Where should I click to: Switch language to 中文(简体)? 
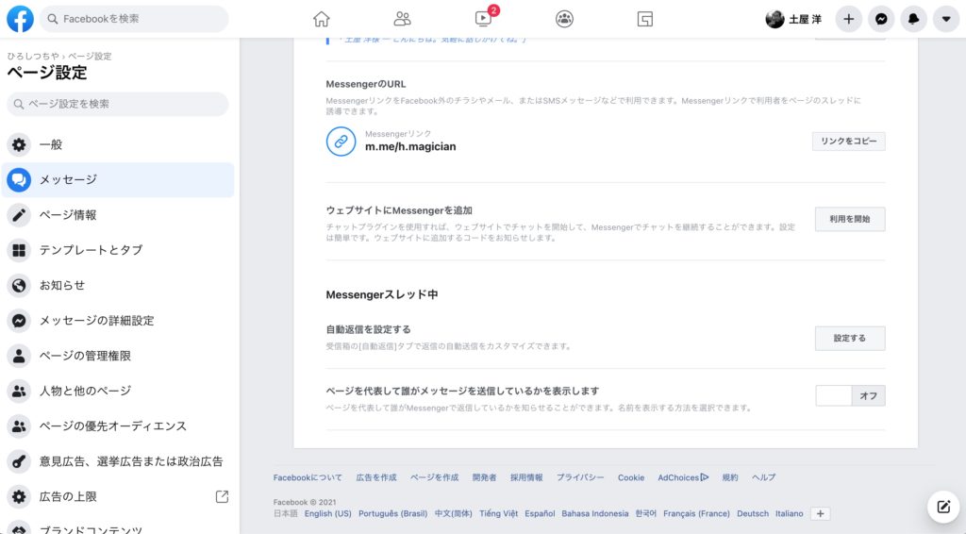pos(454,513)
